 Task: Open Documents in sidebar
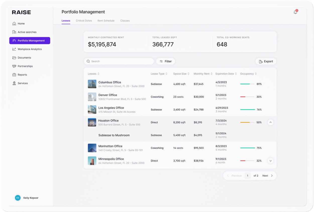pos(30,58)
